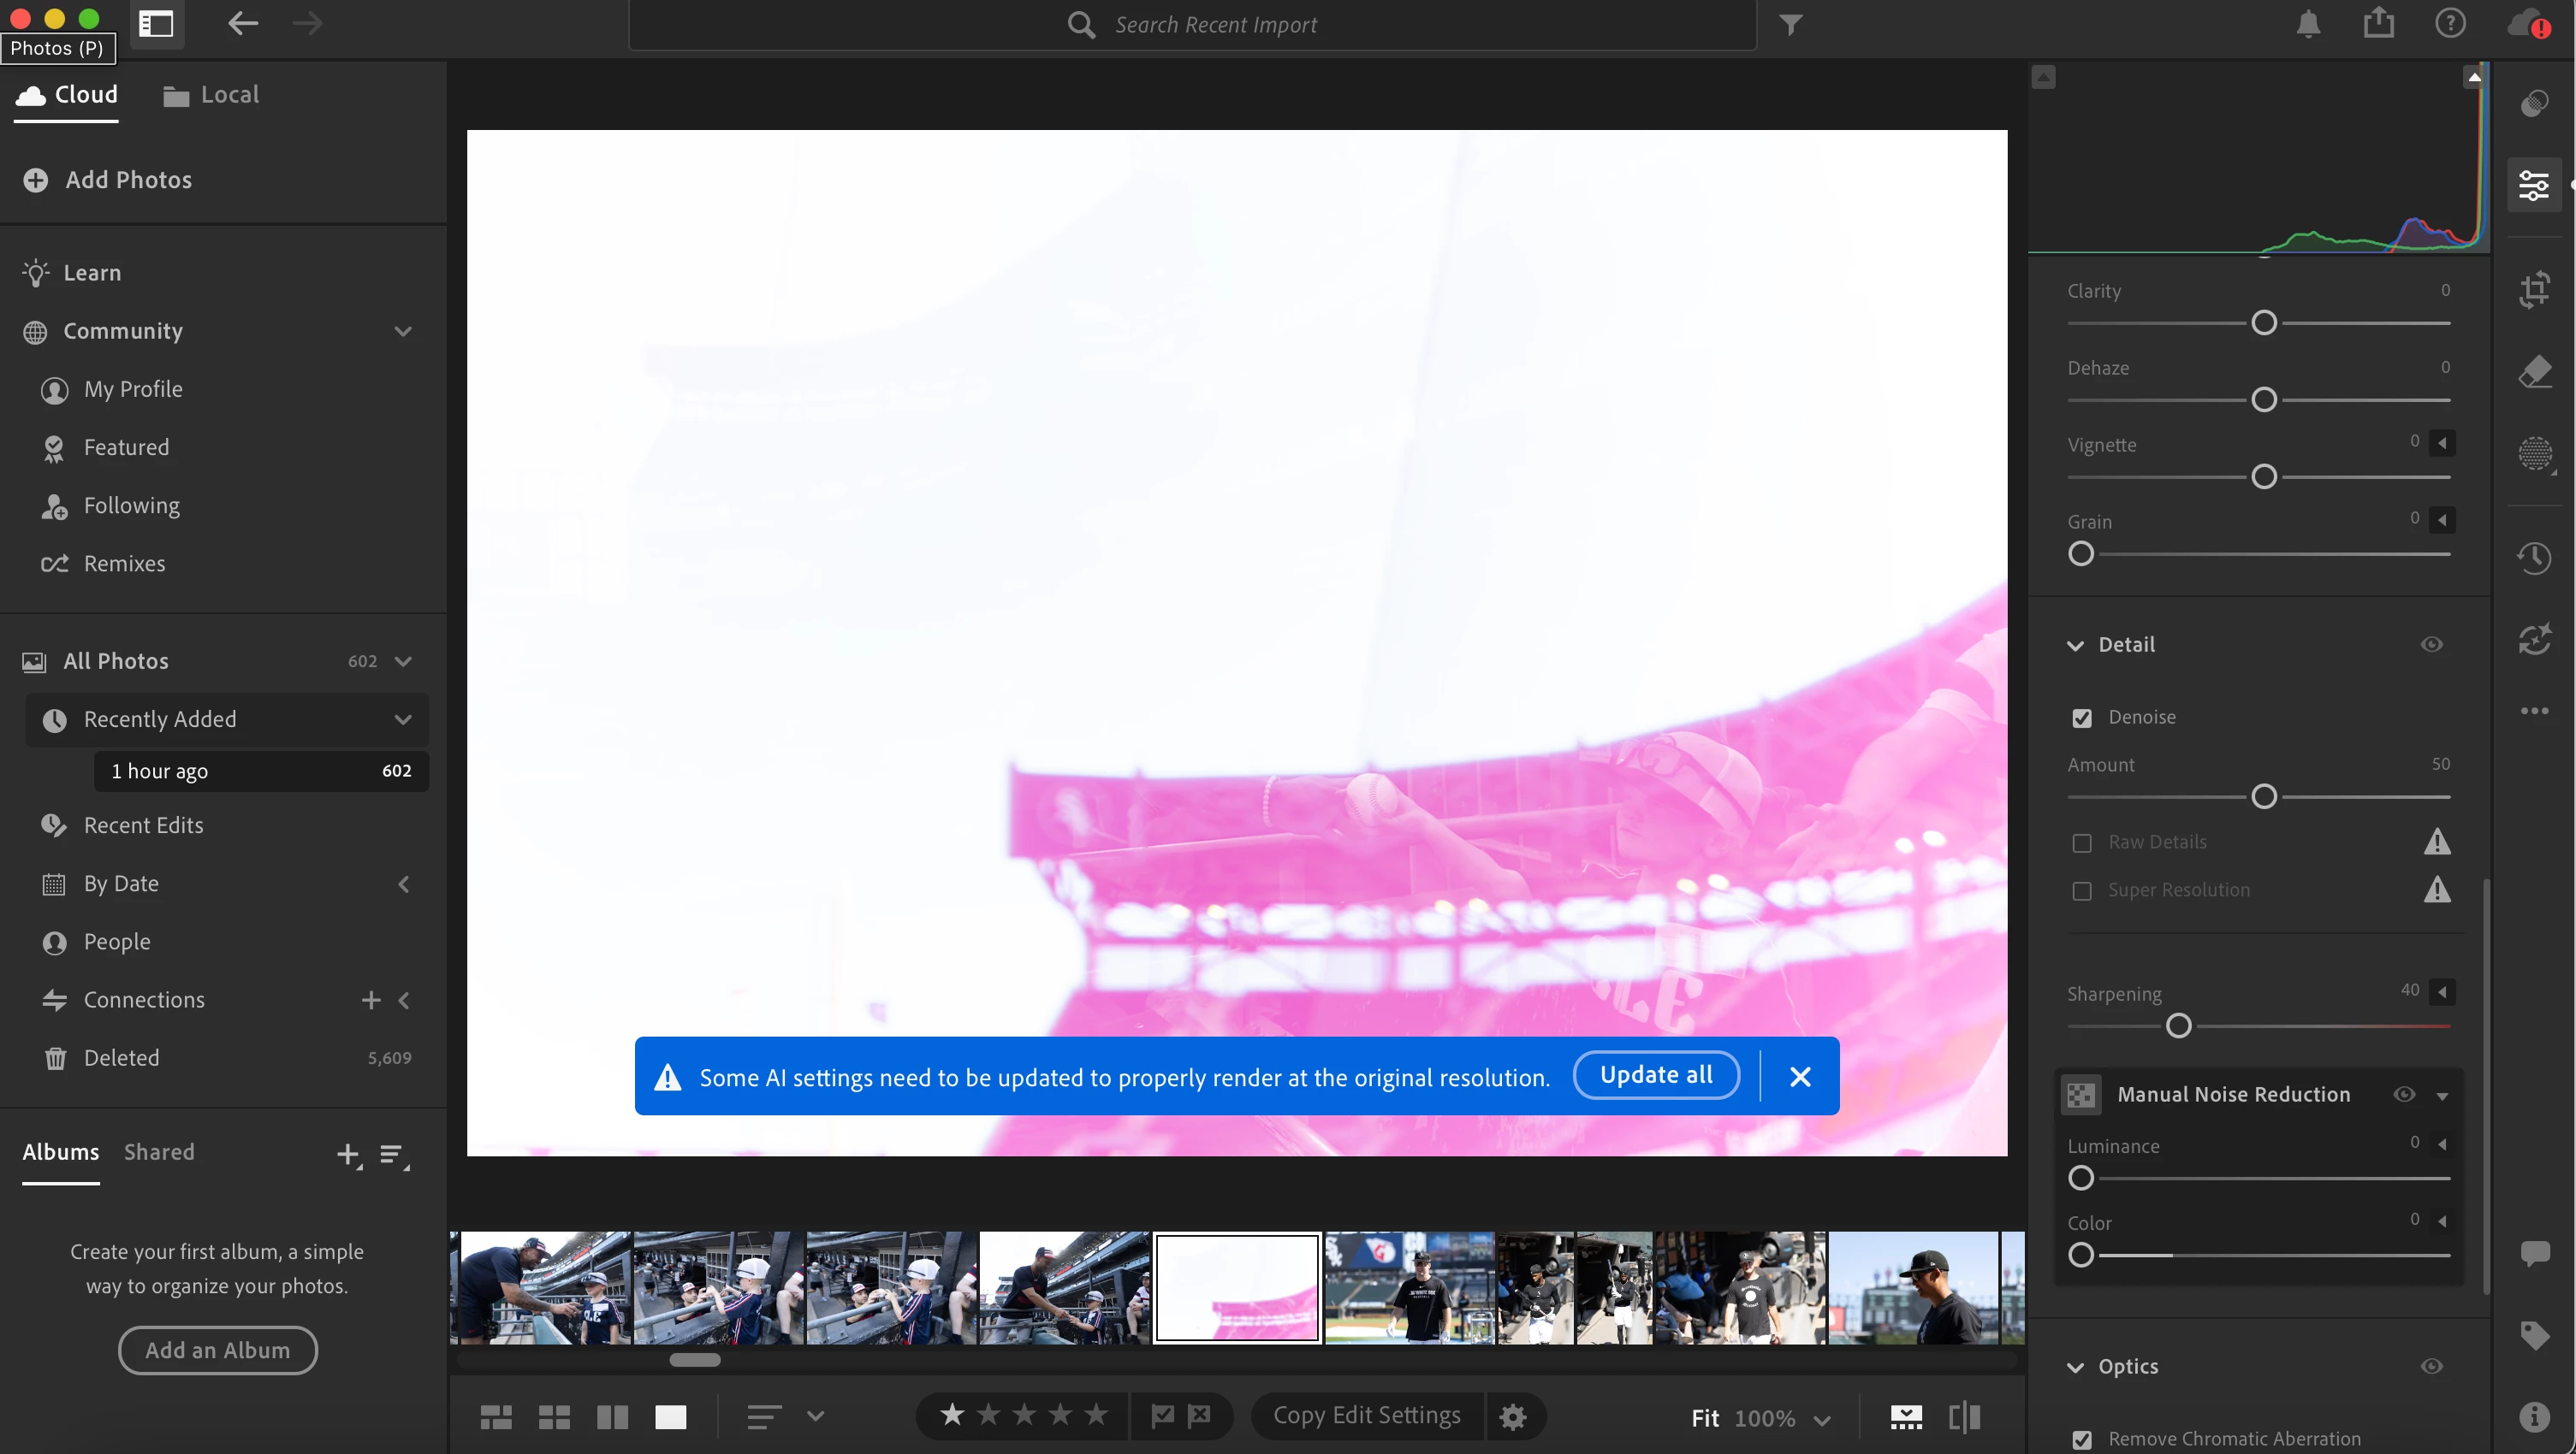Click the notifications bell icon
Viewport: 2576px width, 1454px height.
(x=2308, y=24)
